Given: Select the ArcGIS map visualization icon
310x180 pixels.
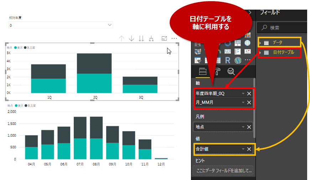Looking at the screenshot, I should pos(238,60).
